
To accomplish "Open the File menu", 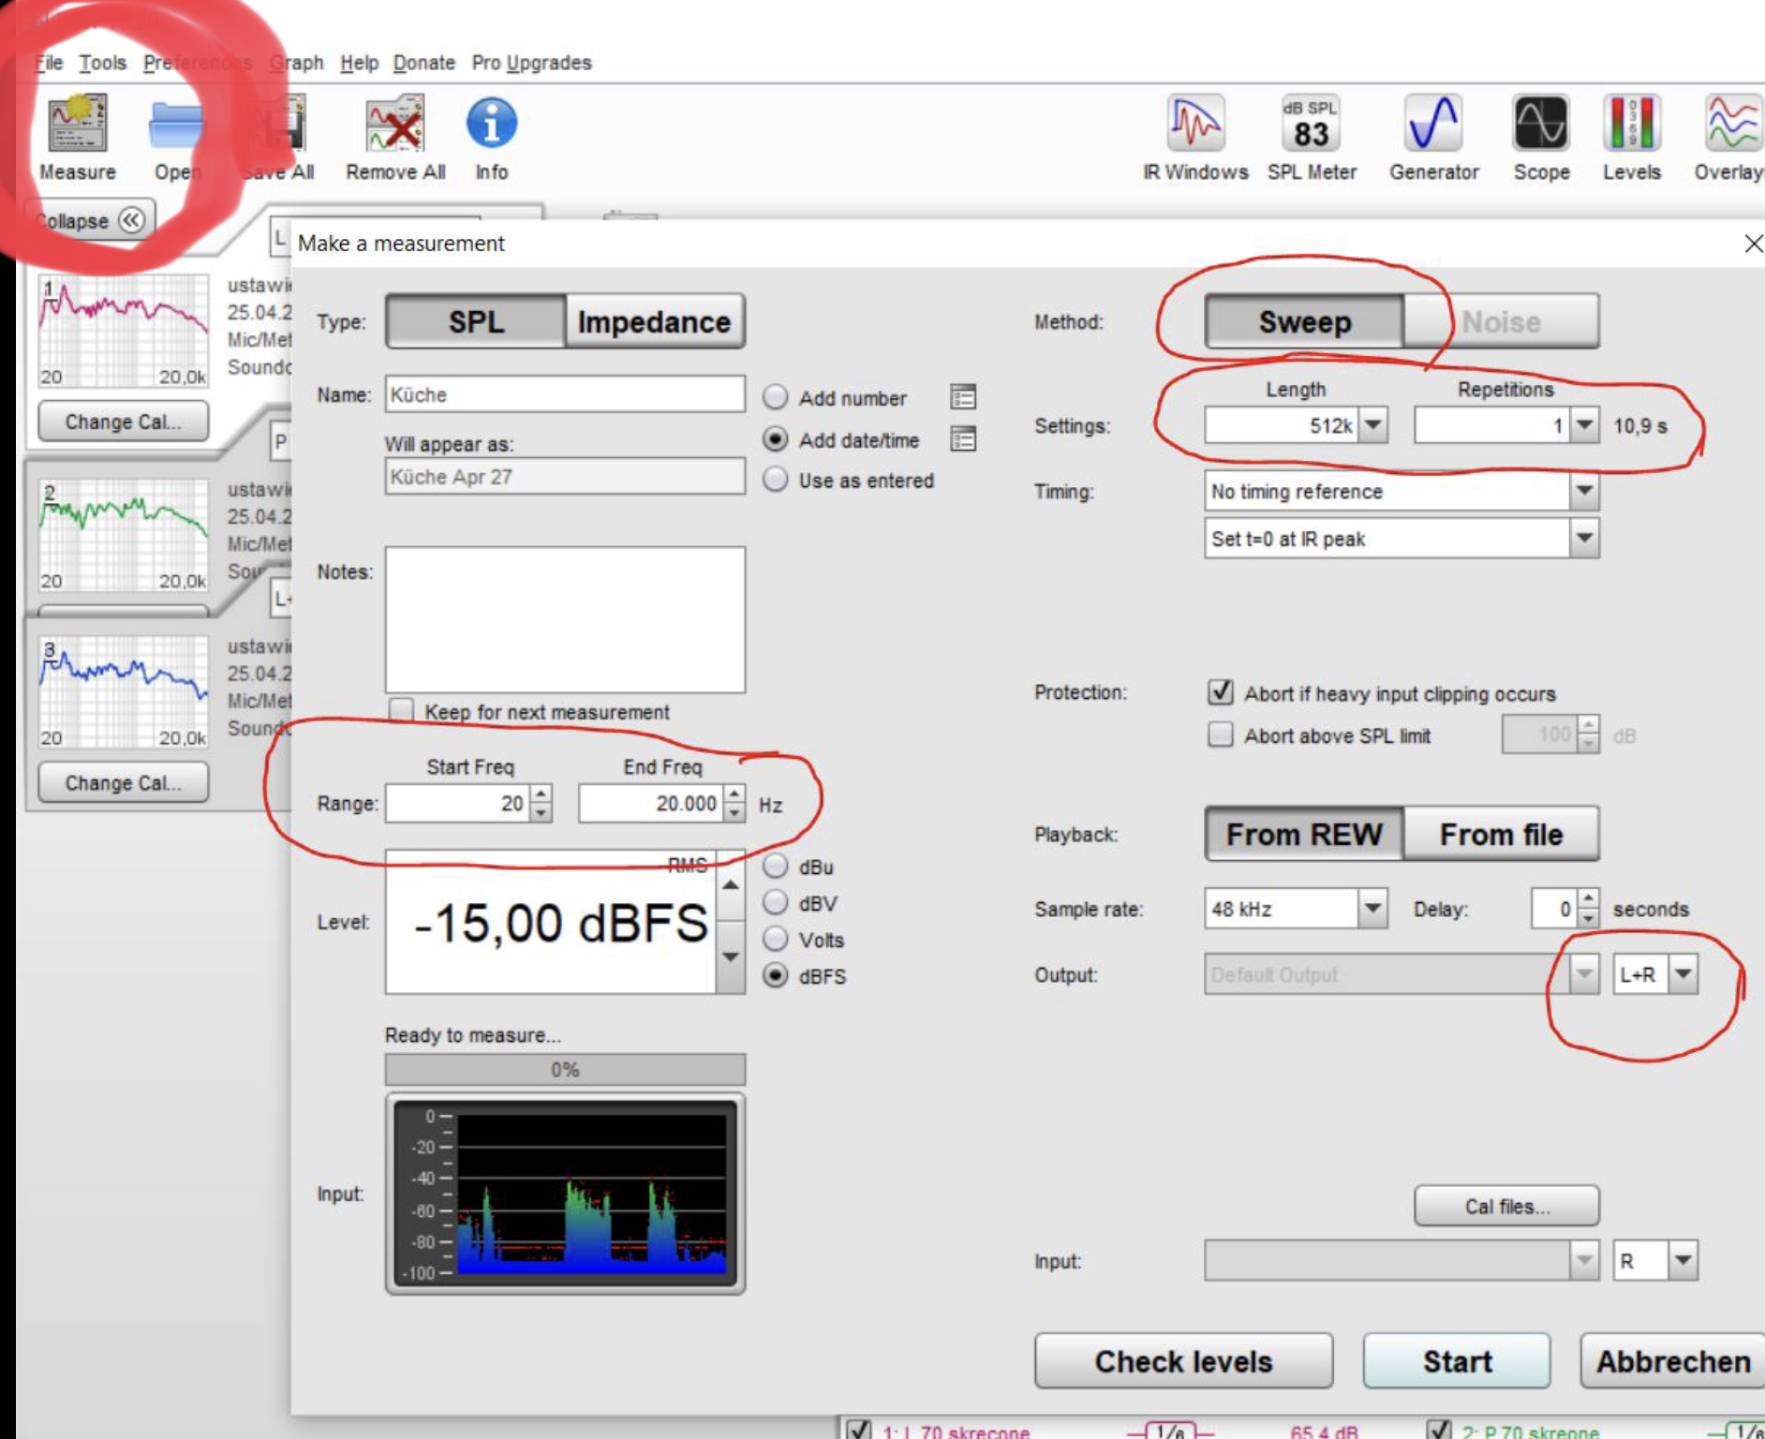I will pos(49,63).
